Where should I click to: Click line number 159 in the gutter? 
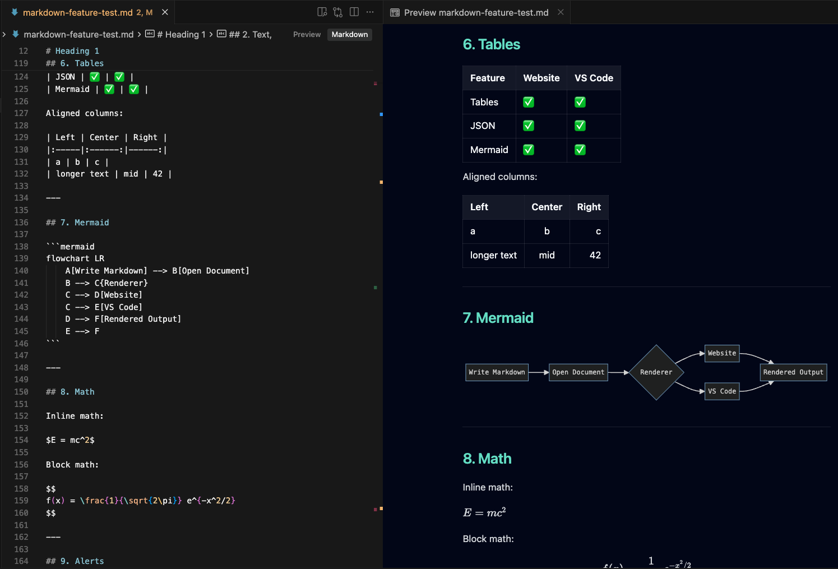(x=21, y=501)
